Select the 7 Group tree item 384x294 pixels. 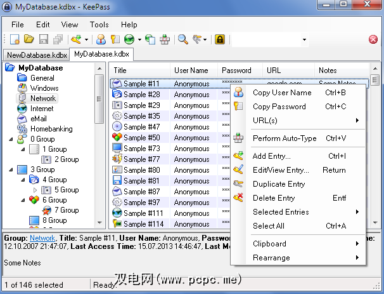(67, 210)
